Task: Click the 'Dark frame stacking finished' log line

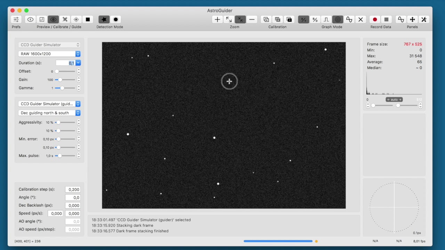Action: [x=130, y=231]
